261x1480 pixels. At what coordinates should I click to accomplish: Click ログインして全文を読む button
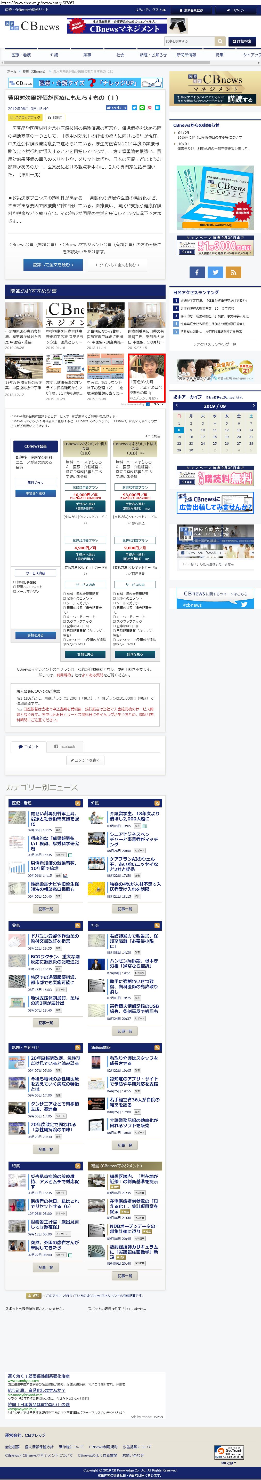point(117,265)
